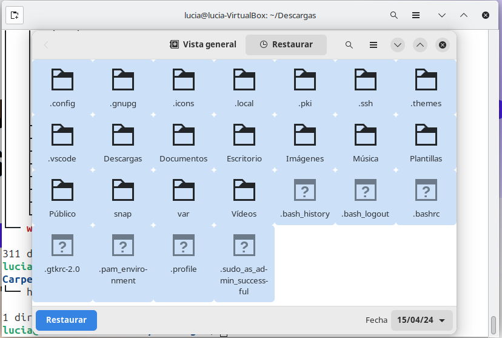
Task: Click the .pam_environment file name label
Action: [123, 275]
